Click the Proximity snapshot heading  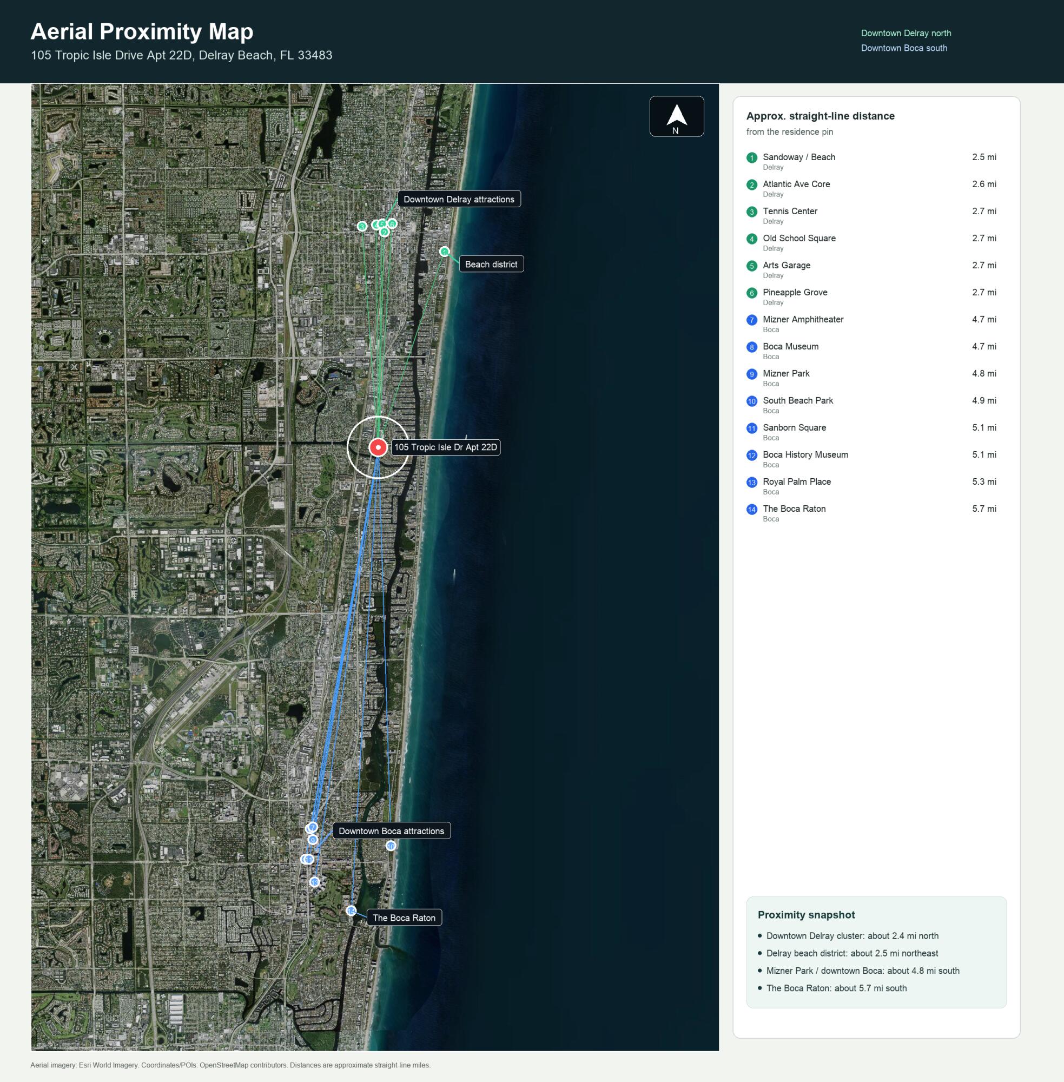[x=806, y=914]
